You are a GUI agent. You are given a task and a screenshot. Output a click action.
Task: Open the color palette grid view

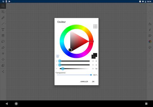point(95,26)
